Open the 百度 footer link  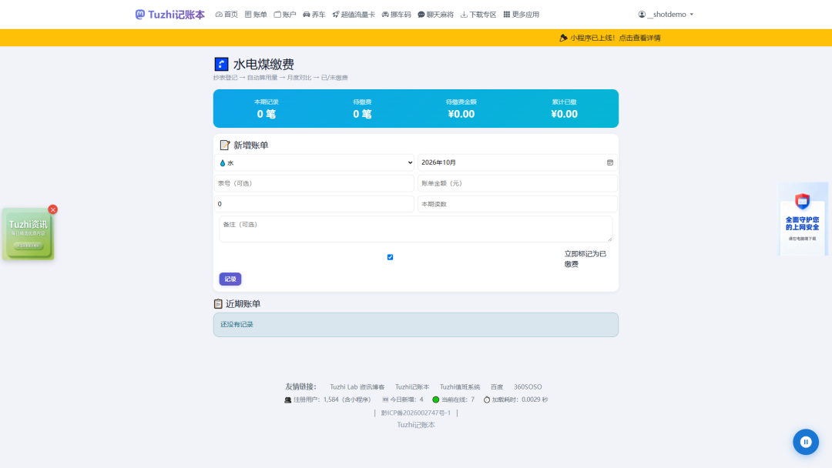click(497, 387)
